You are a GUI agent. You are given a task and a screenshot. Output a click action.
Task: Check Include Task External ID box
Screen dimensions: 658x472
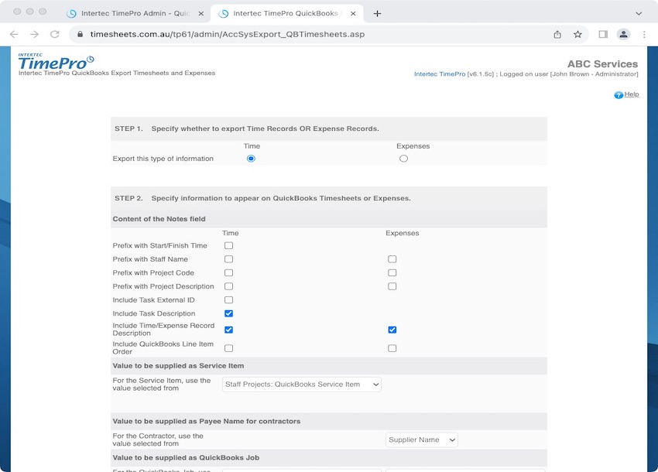coord(228,300)
